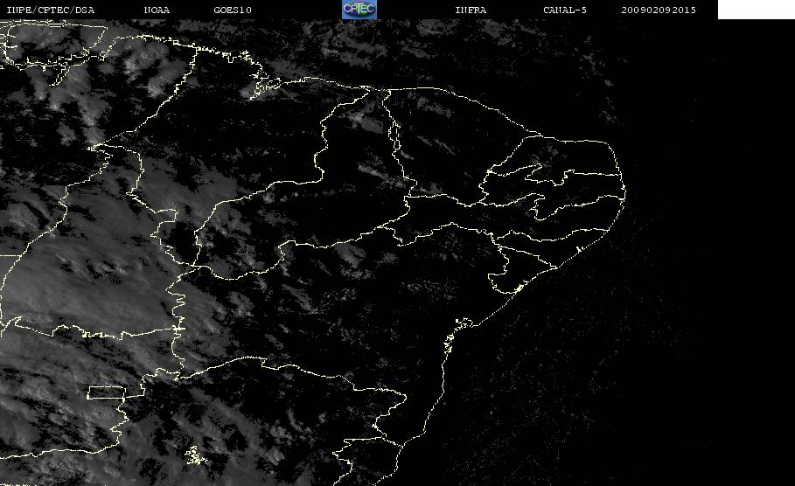Select the "CANAL-5" channel label
Screen dimensions: 795x486
click(565, 10)
